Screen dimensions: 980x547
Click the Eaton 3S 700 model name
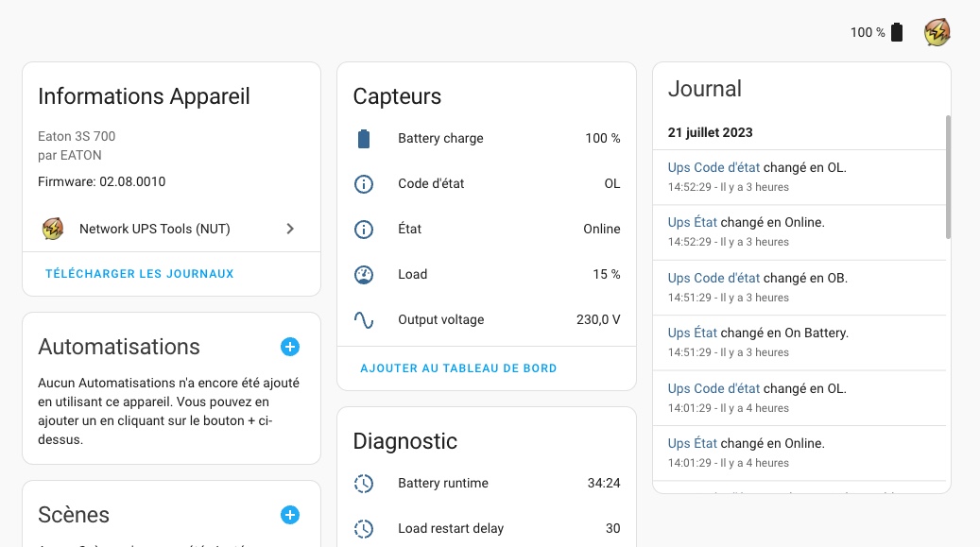pos(77,136)
